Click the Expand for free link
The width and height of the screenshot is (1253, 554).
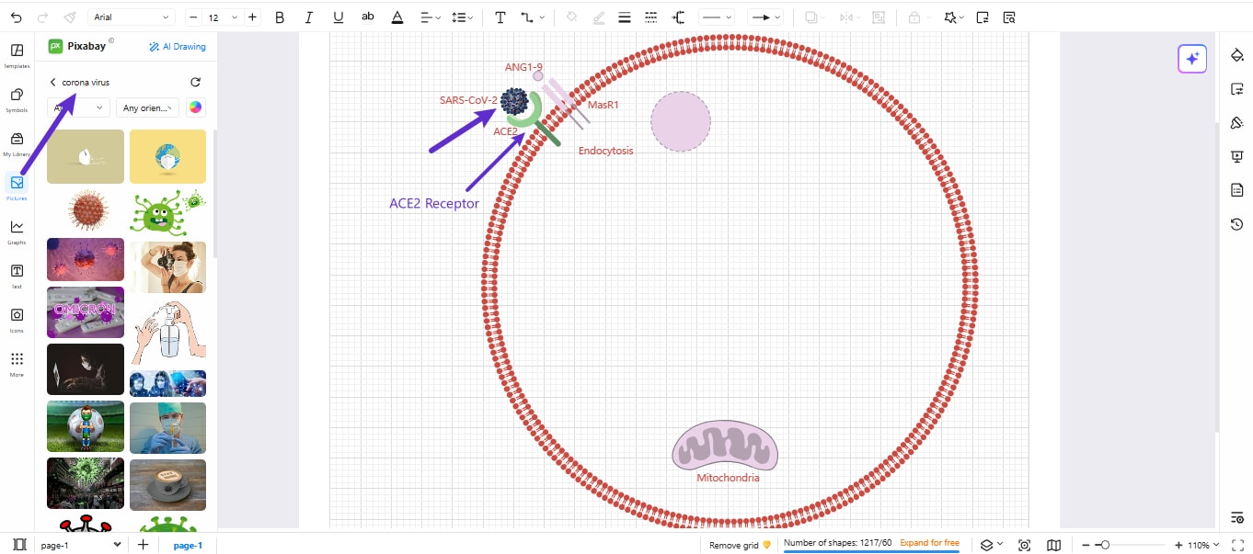point(928,543)
